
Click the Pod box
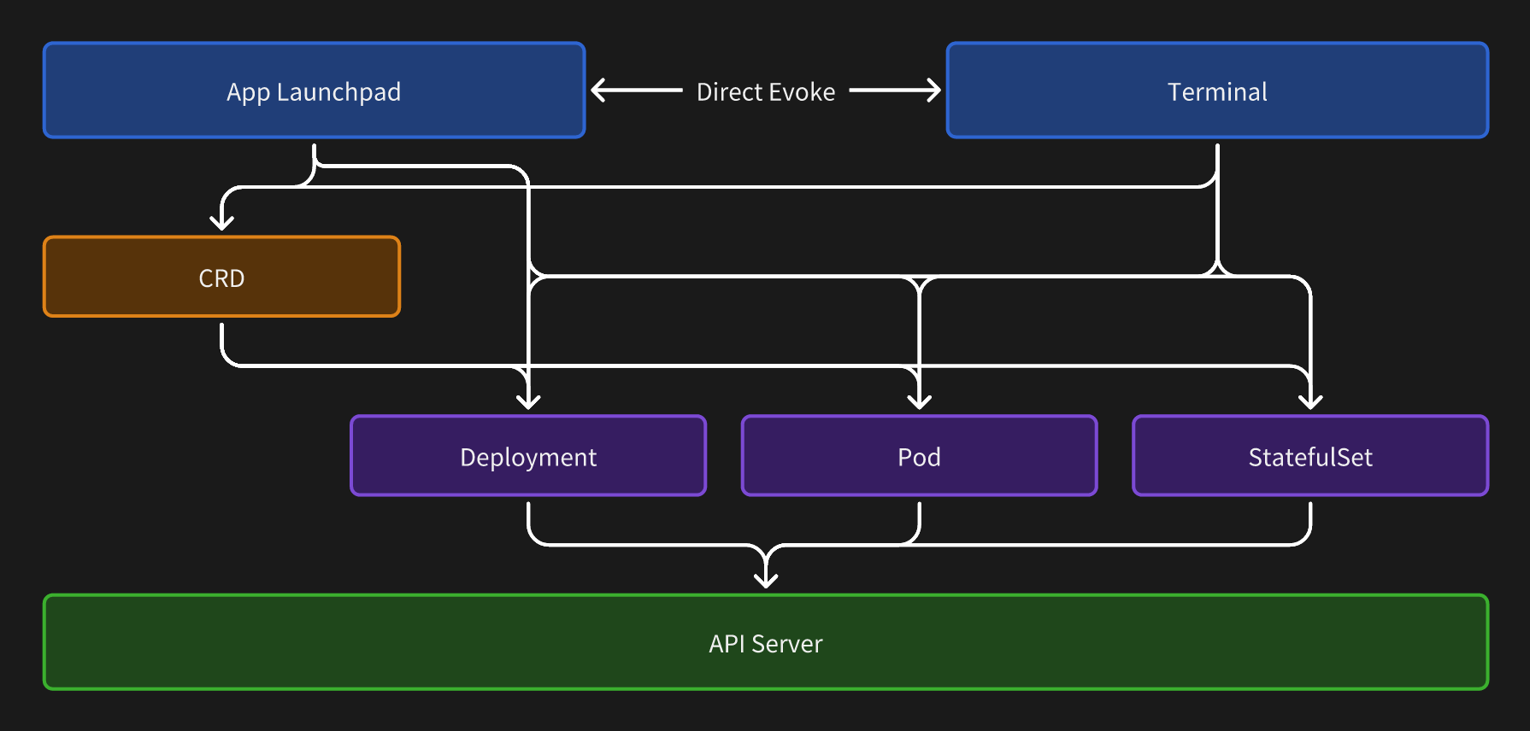(919, 456)
